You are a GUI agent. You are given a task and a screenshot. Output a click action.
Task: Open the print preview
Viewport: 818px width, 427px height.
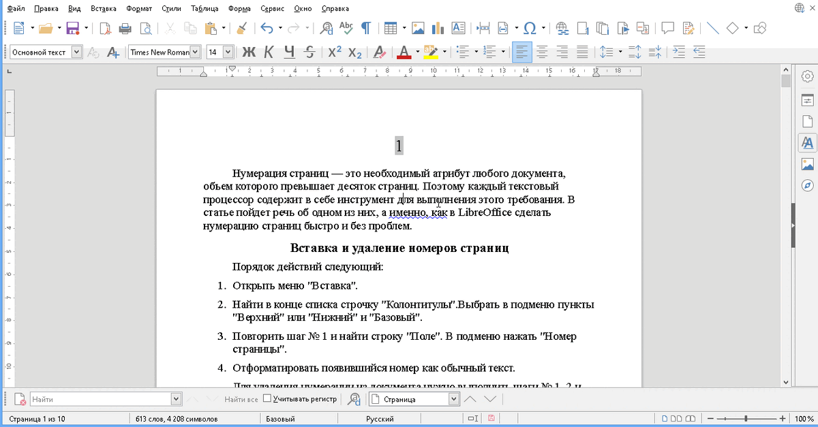pyautogui.click(x=146, y=28)
